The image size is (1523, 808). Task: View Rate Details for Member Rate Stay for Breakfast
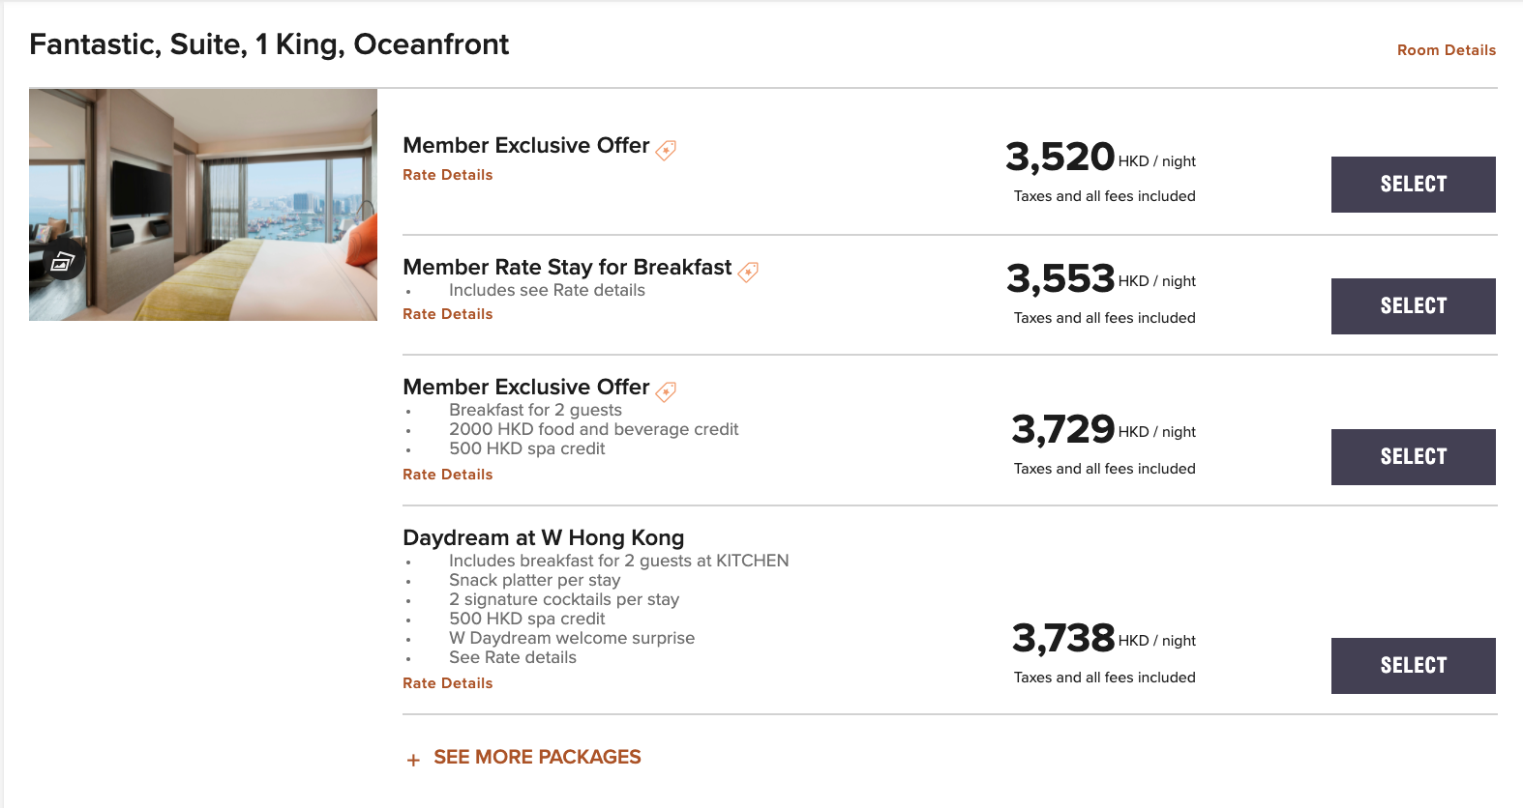448,314
